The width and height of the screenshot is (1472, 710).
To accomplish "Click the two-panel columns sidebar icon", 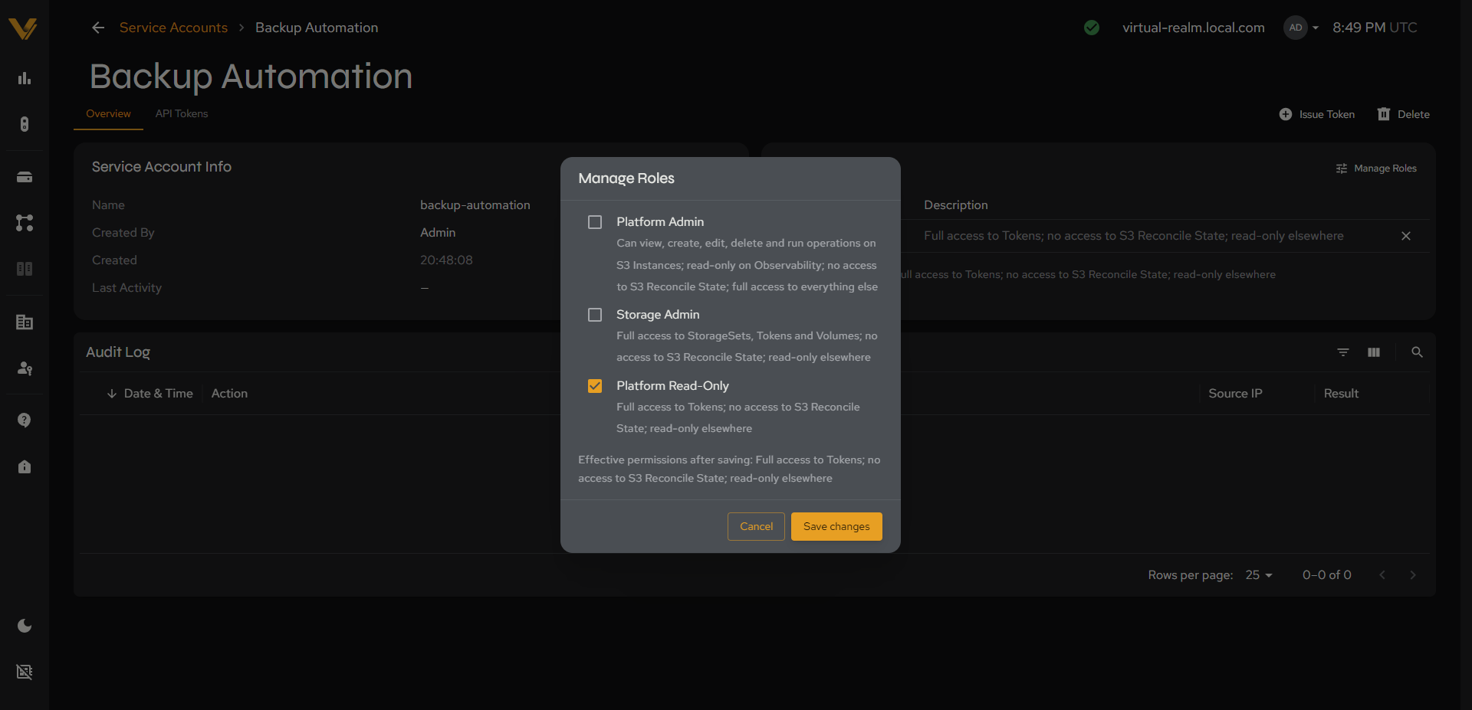I will tap(25, 269).
